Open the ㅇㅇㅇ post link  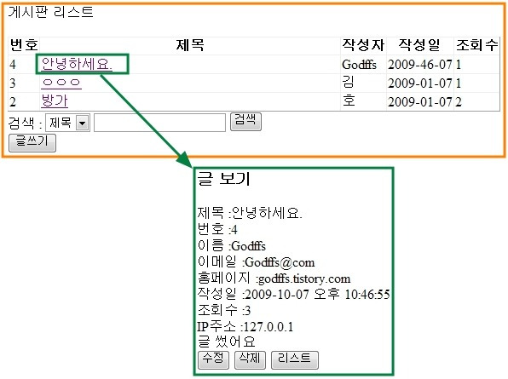click(61, 83)
